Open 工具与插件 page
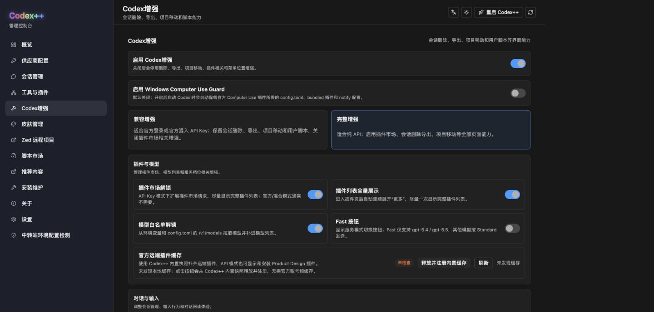 (x=56, y=93)
